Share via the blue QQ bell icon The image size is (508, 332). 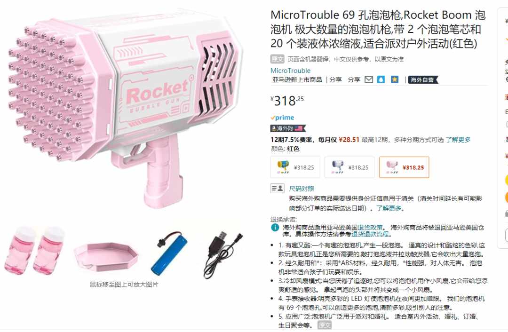(x=381, y=79)
